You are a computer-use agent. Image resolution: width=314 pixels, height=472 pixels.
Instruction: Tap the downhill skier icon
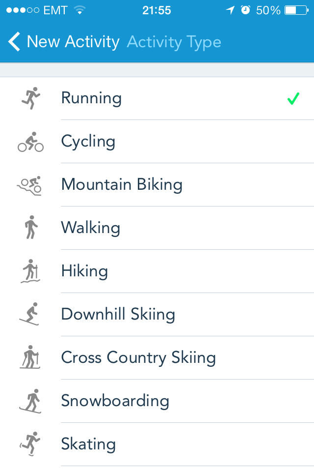30,314
